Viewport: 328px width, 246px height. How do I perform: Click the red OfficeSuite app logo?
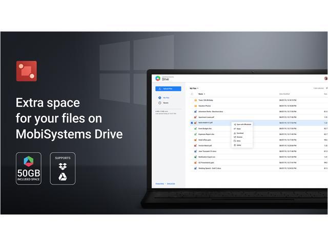(x=26, y=71)
